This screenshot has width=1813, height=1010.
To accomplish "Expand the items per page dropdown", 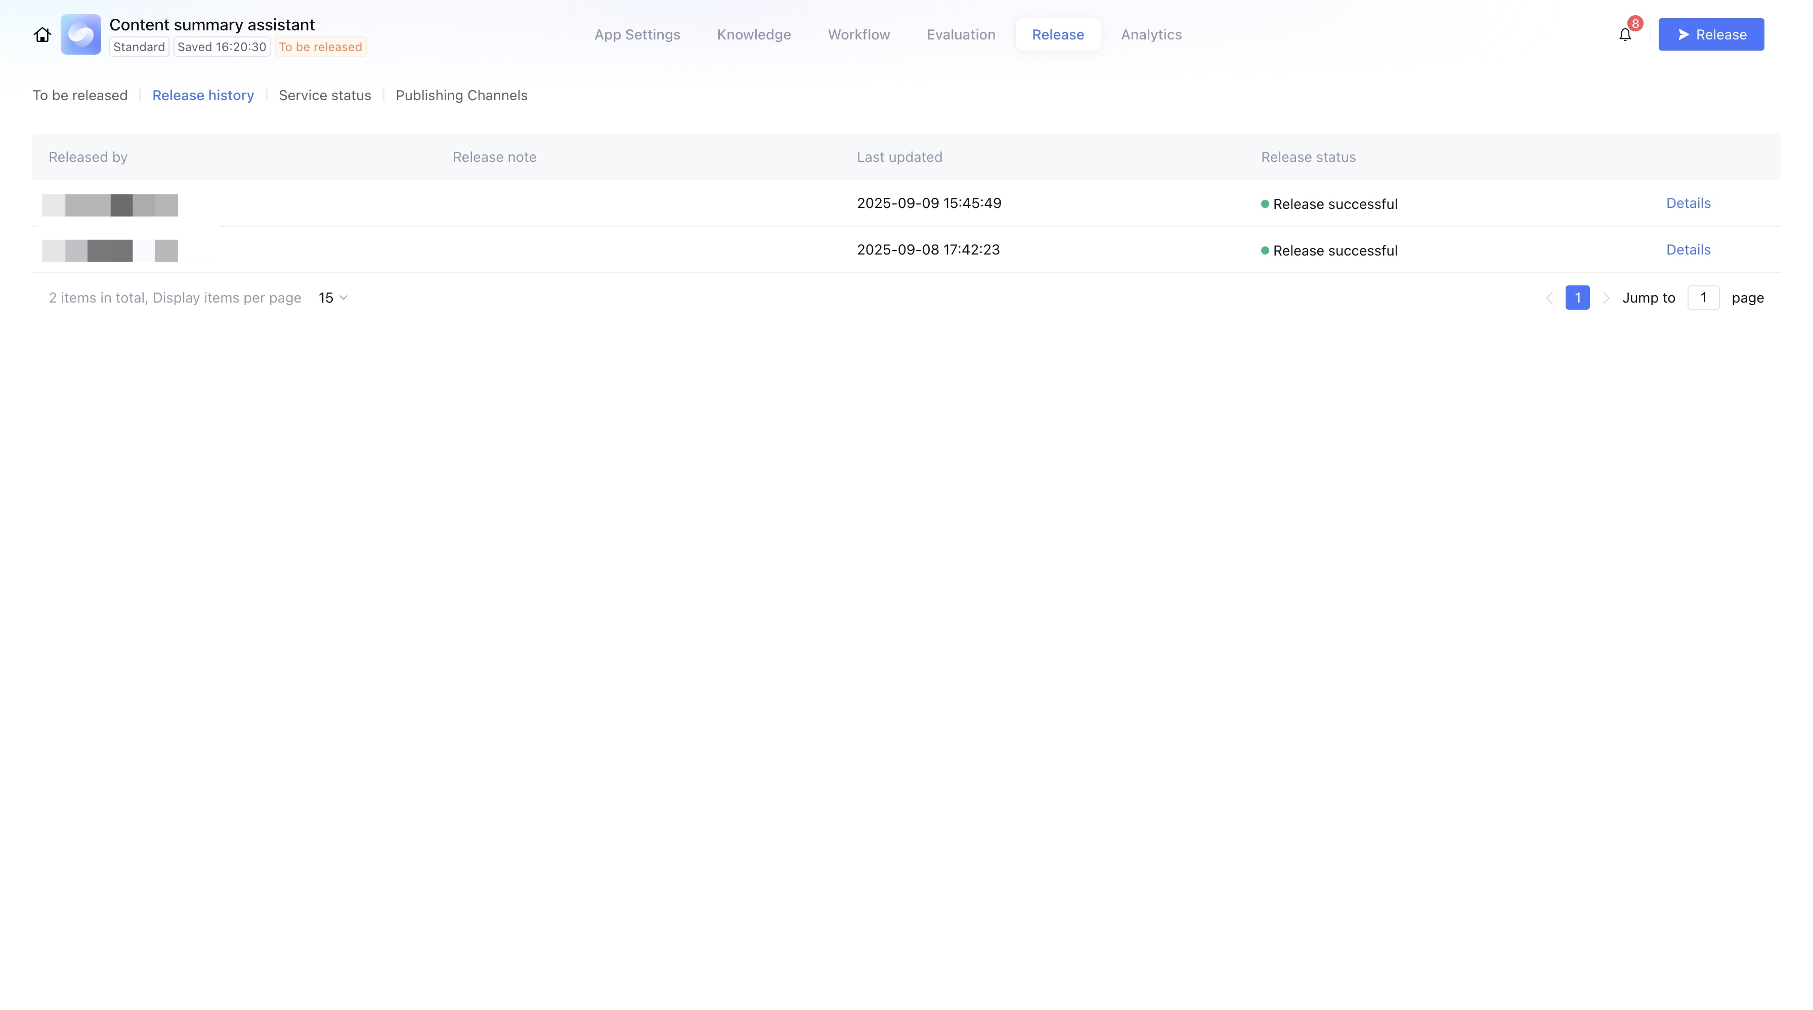I will point(333,298).
